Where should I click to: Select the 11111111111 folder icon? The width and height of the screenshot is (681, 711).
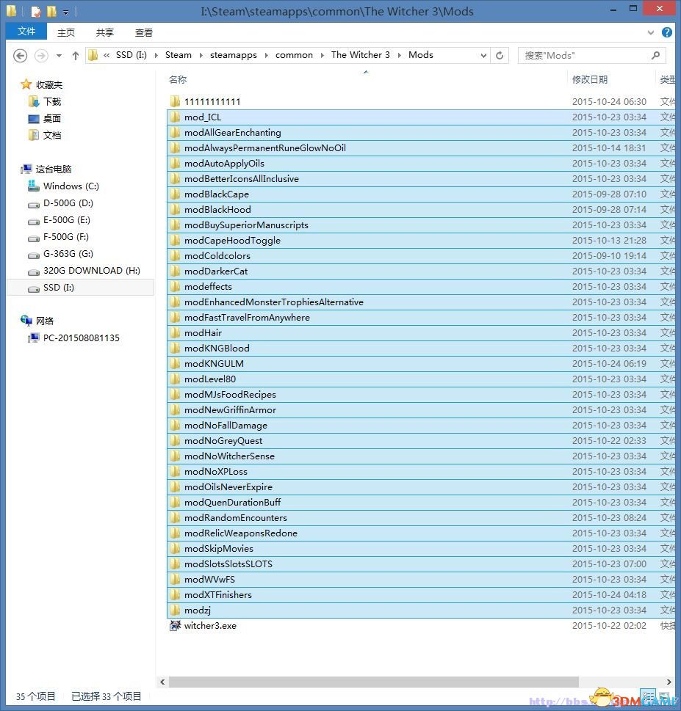(175, 101)
